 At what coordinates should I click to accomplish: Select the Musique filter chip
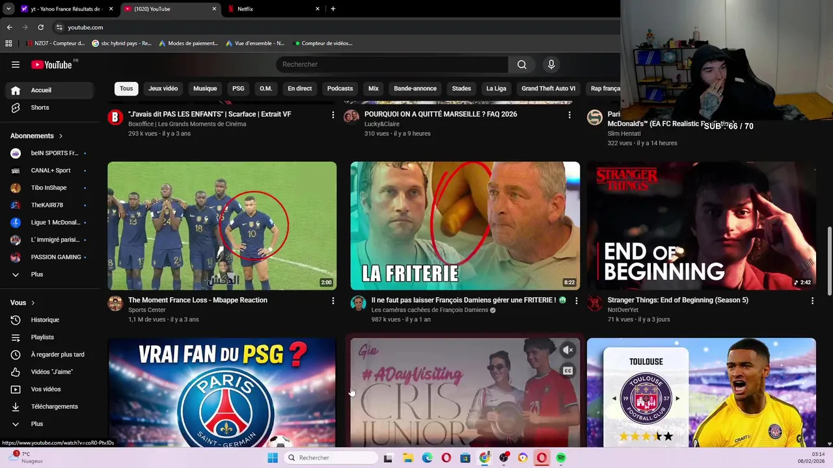(205, 88)
